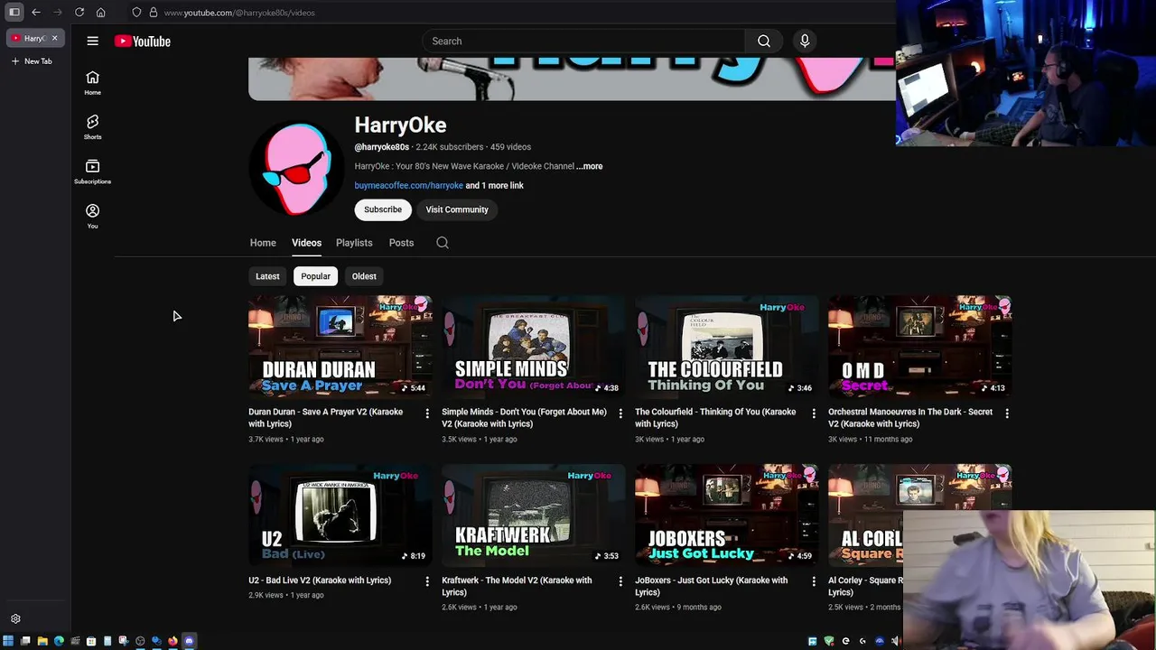
Task: Open Firefox from the taskbar
Action: (x=172, y=641)
